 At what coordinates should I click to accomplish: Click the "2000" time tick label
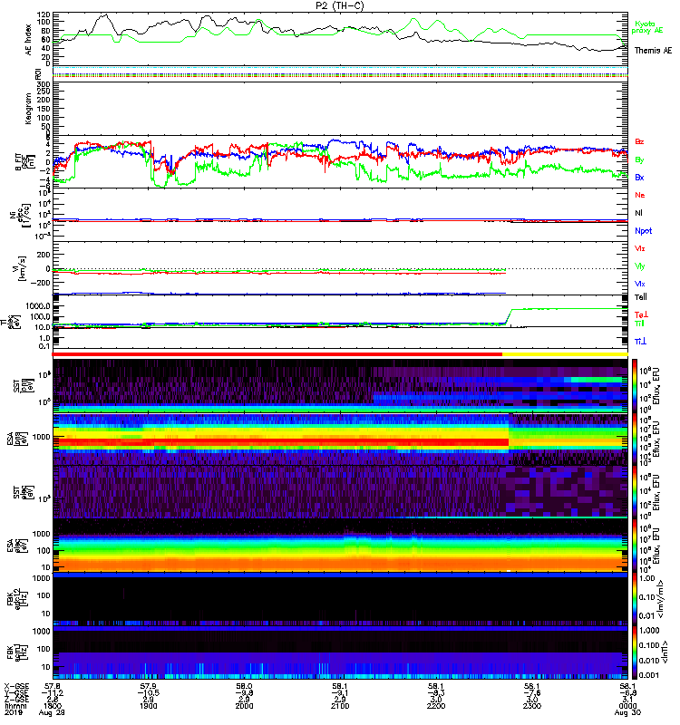coord(244,706)
